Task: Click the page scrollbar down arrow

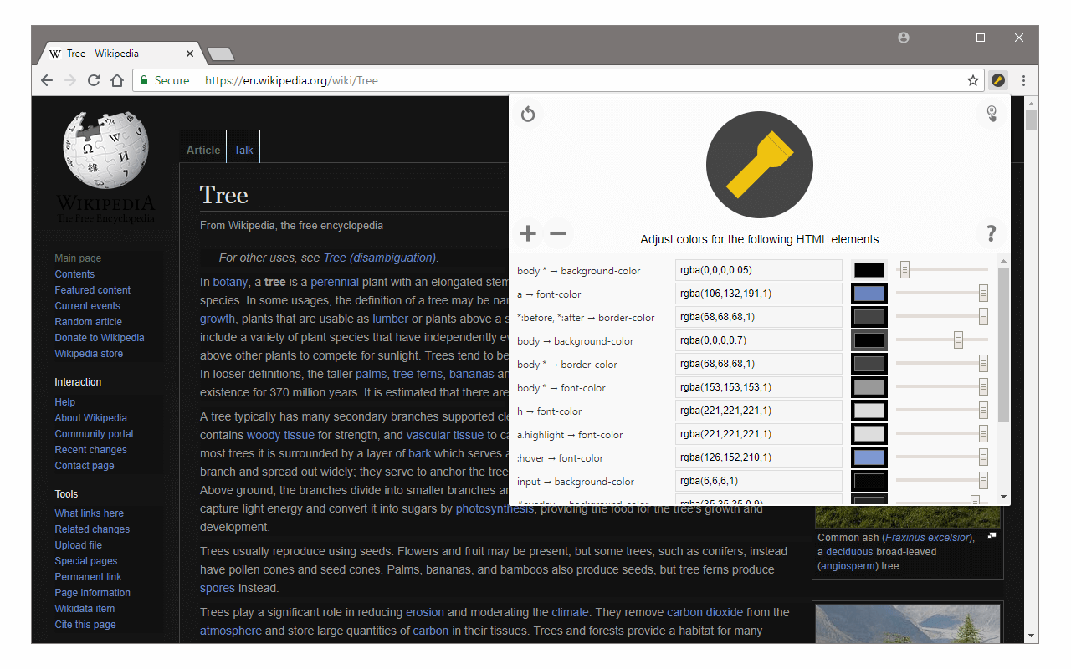Action: click(x=1032, y=636)
